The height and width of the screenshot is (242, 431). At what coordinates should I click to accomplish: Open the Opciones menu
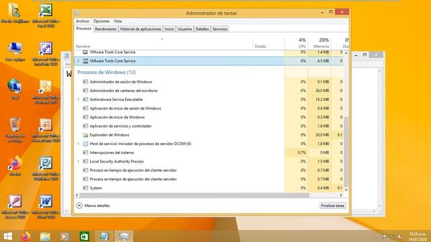point(101,21)
